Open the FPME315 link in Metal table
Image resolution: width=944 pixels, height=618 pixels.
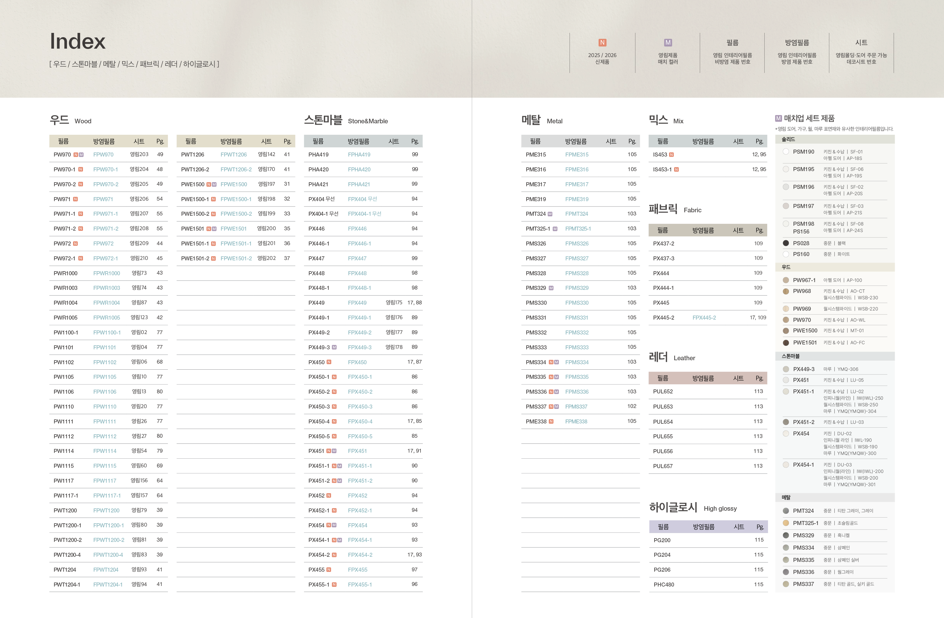pos(576,155)
